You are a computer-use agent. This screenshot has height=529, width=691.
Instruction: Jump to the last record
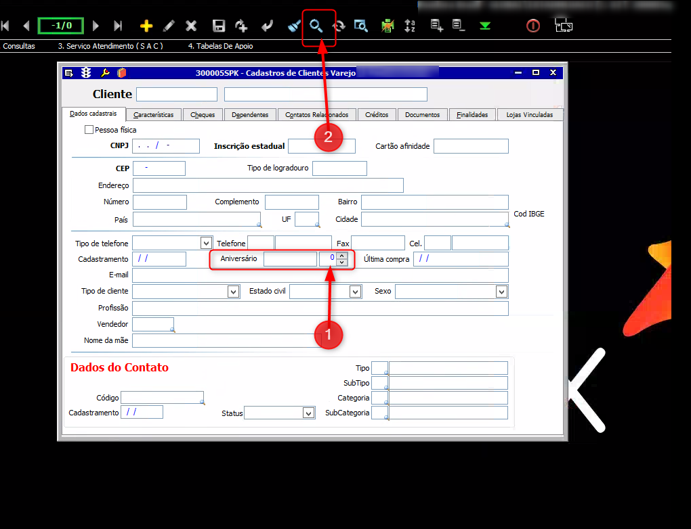click(x=118, y=26)
